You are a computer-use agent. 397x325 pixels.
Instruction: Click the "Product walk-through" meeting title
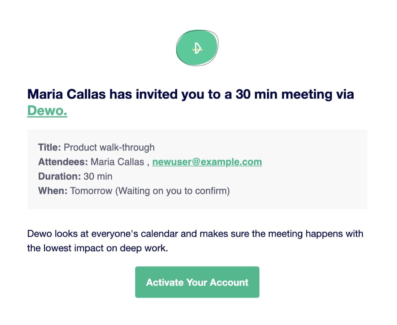pyautogui.click(x=109, y=147)
